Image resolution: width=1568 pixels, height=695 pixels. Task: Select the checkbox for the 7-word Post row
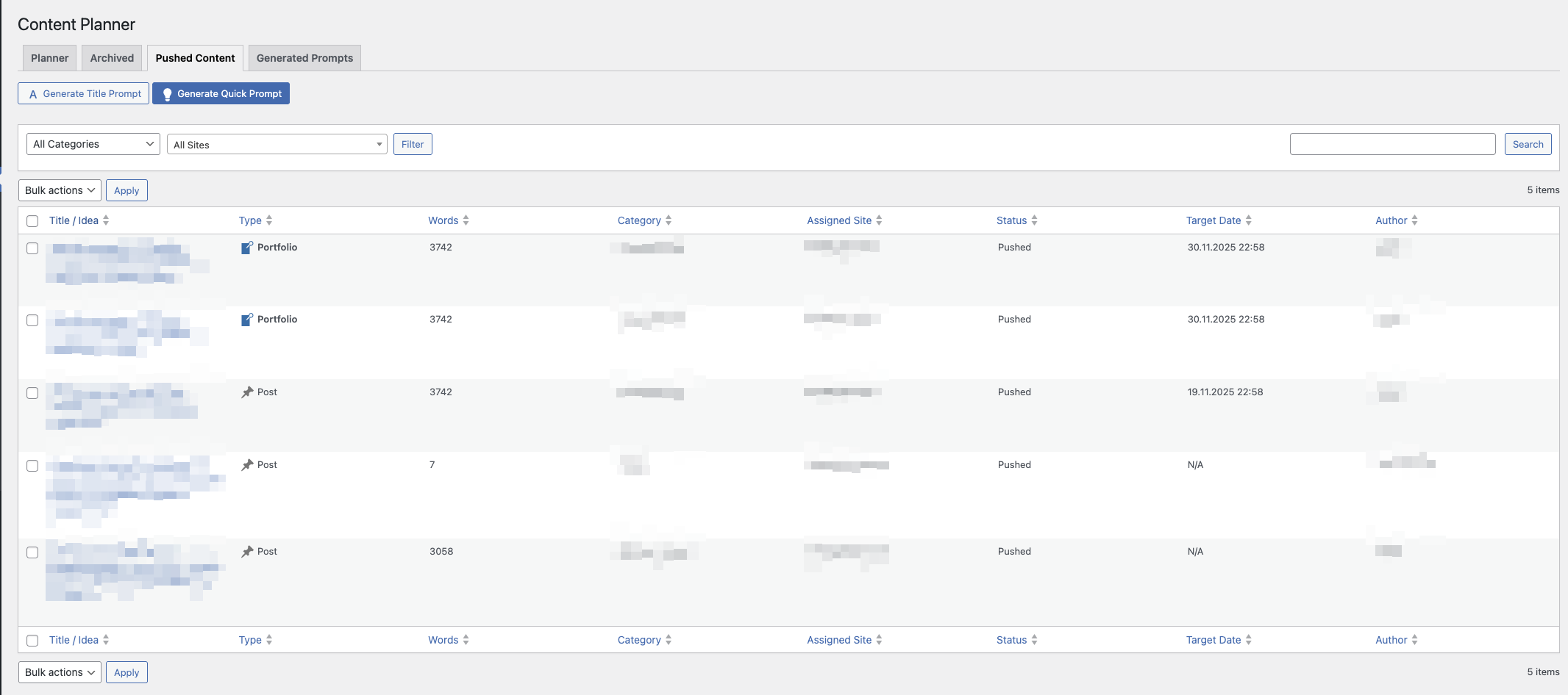32,466
